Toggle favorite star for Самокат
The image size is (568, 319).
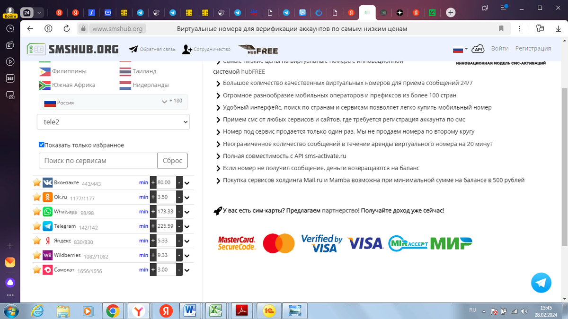[36, 270]
